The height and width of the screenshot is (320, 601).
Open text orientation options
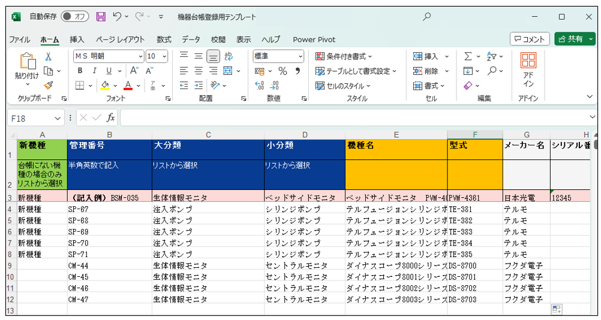click(x=215, y=85)
